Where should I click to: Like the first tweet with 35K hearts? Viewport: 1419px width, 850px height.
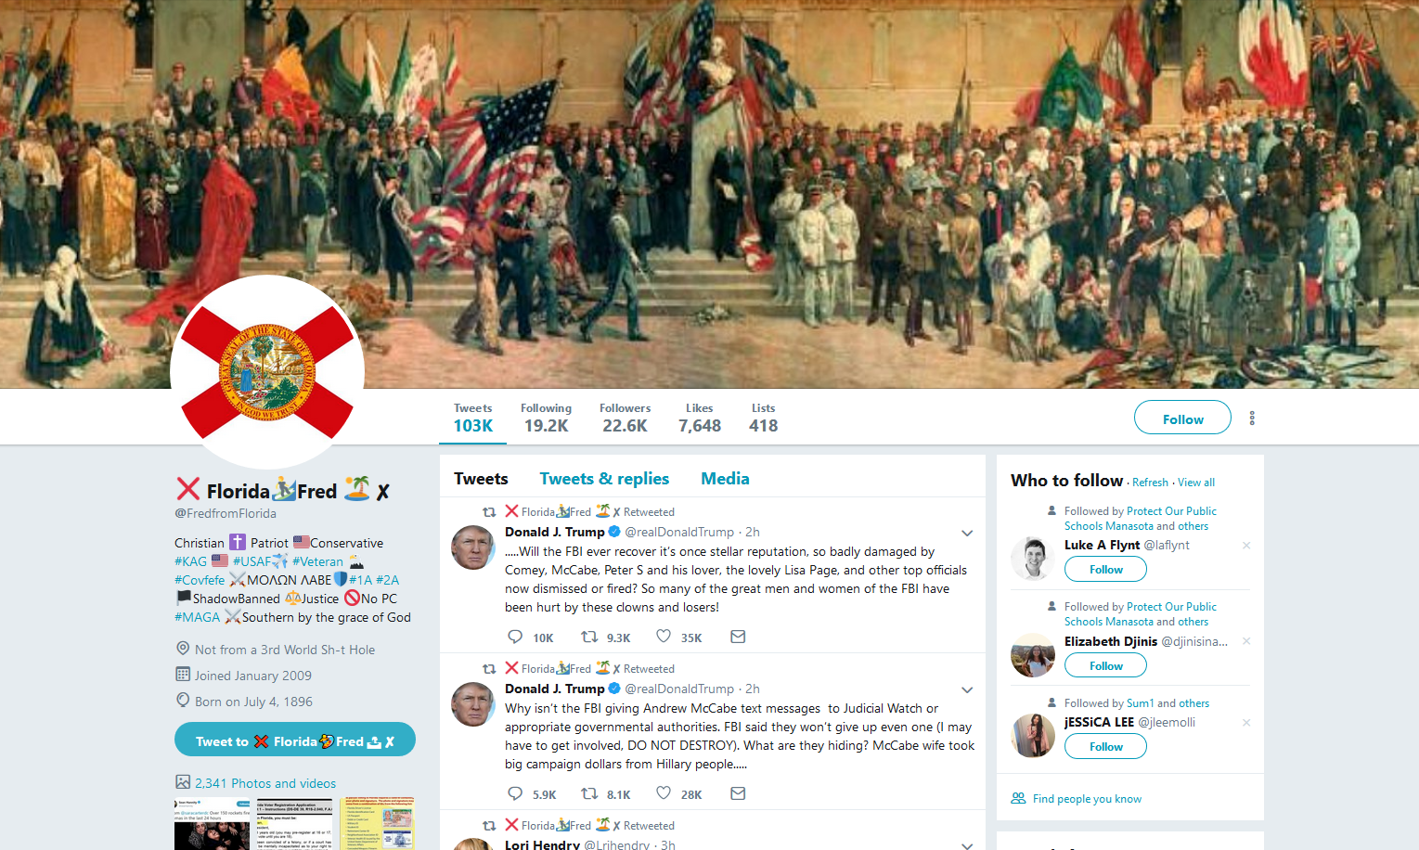pyautogui.click(x=664, y=637)
